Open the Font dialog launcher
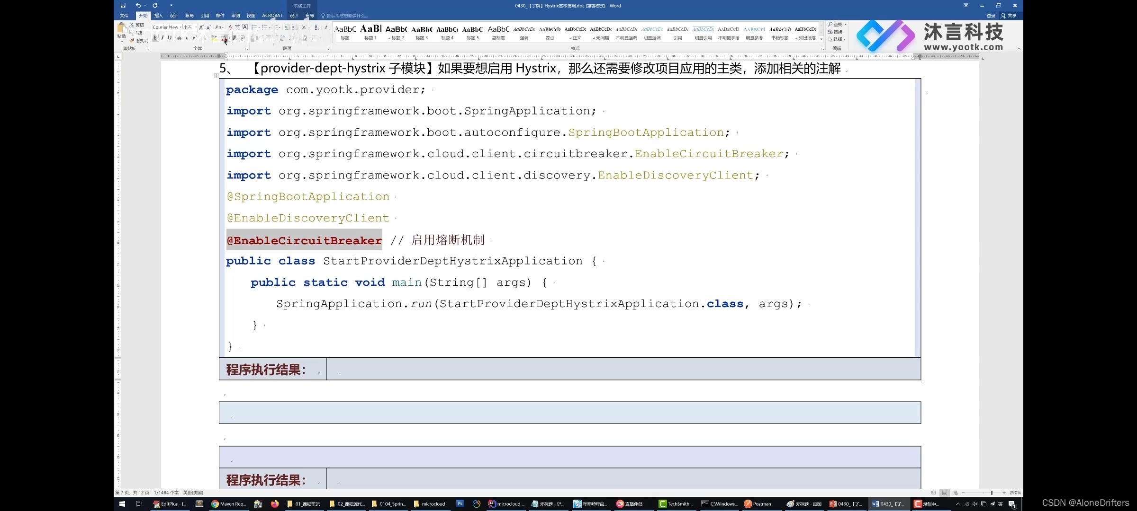This screenshot has width=1137, height=511. [x=246, y=49]
